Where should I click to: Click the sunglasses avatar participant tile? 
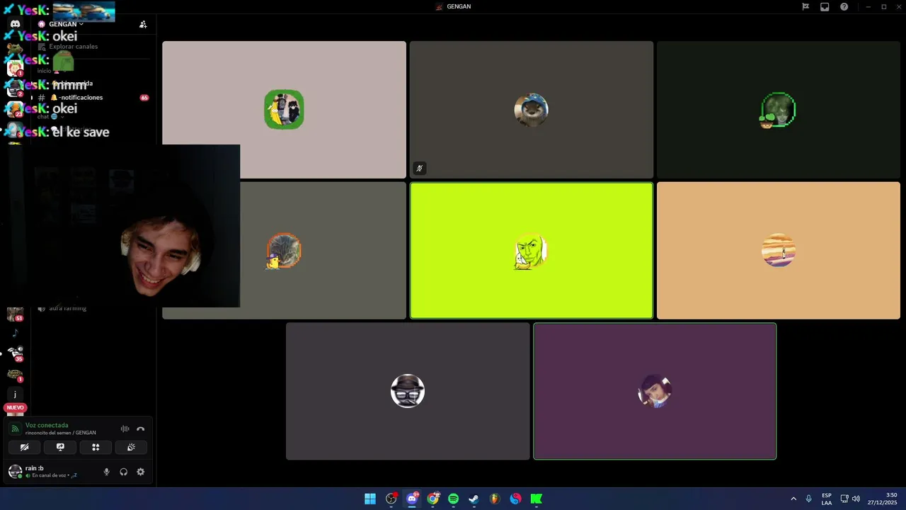coord(408,391)
